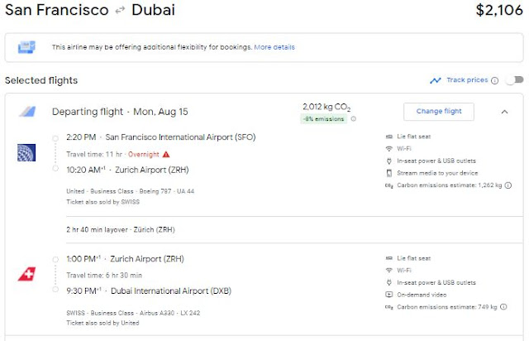Click info icon next to 1,262 kg estimate
The height and width of the screenshot is (341, 529).
click(x=508, y=185)
